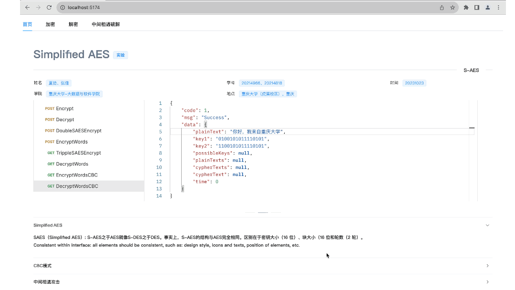Expand the CBC模式 panel chevron
Screen dimensions: 515x290
click(487, 266)
